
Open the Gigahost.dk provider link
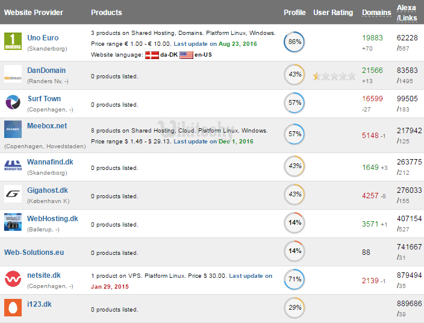(x=48, y=190)
